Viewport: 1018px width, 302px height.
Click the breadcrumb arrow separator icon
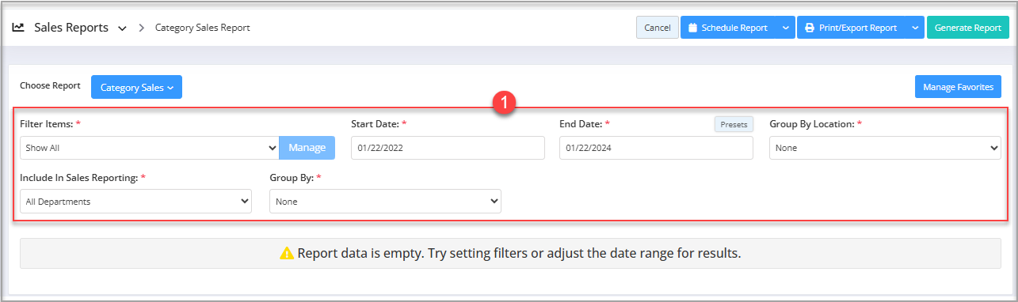pos(142,28)
